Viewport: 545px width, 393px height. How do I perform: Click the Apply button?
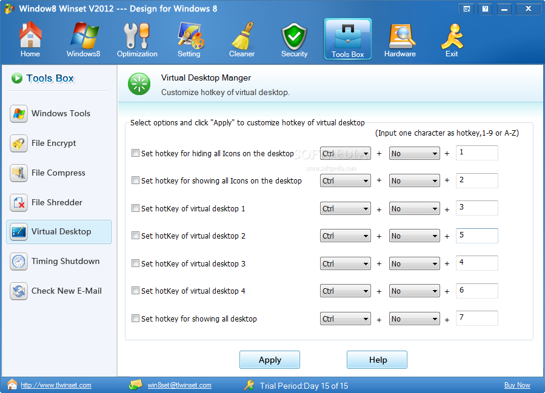pos(270,360)
